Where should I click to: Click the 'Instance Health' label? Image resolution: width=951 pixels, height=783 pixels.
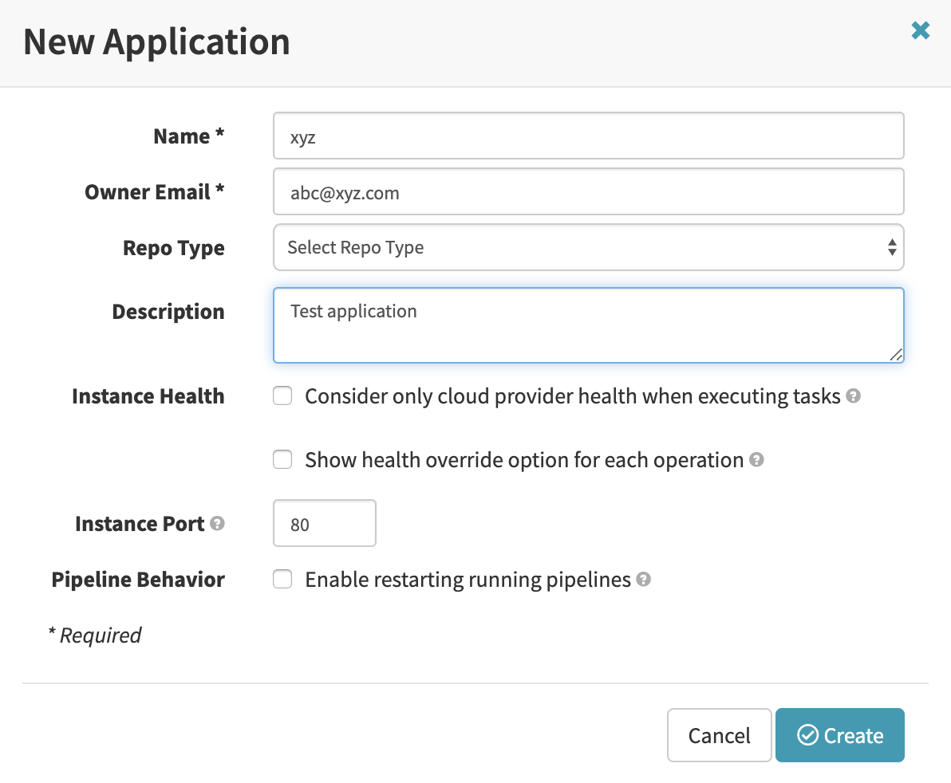[148, 396]
